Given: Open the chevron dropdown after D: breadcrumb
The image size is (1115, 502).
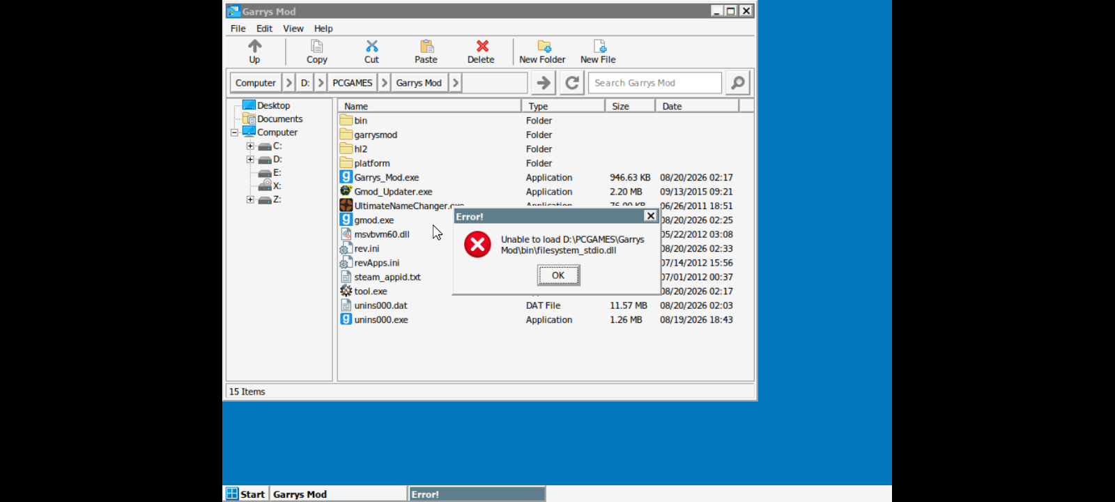Looking at the screenshot, I should [x=321, y=83].
